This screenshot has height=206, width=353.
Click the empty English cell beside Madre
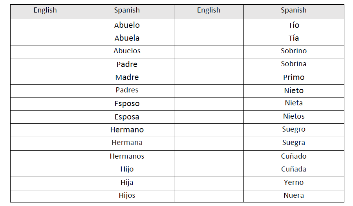point(45,78)
